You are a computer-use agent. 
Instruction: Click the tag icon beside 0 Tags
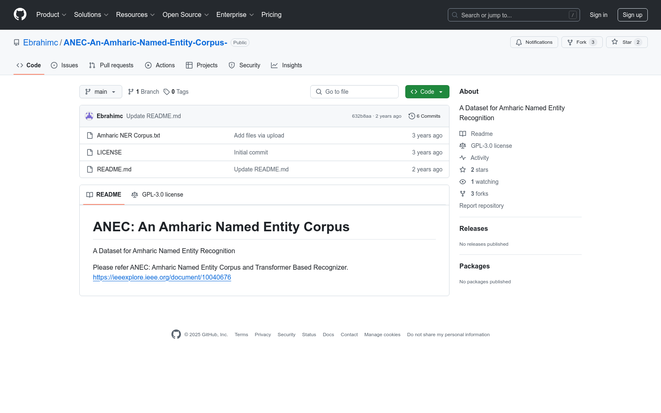(x=166, y=92)
